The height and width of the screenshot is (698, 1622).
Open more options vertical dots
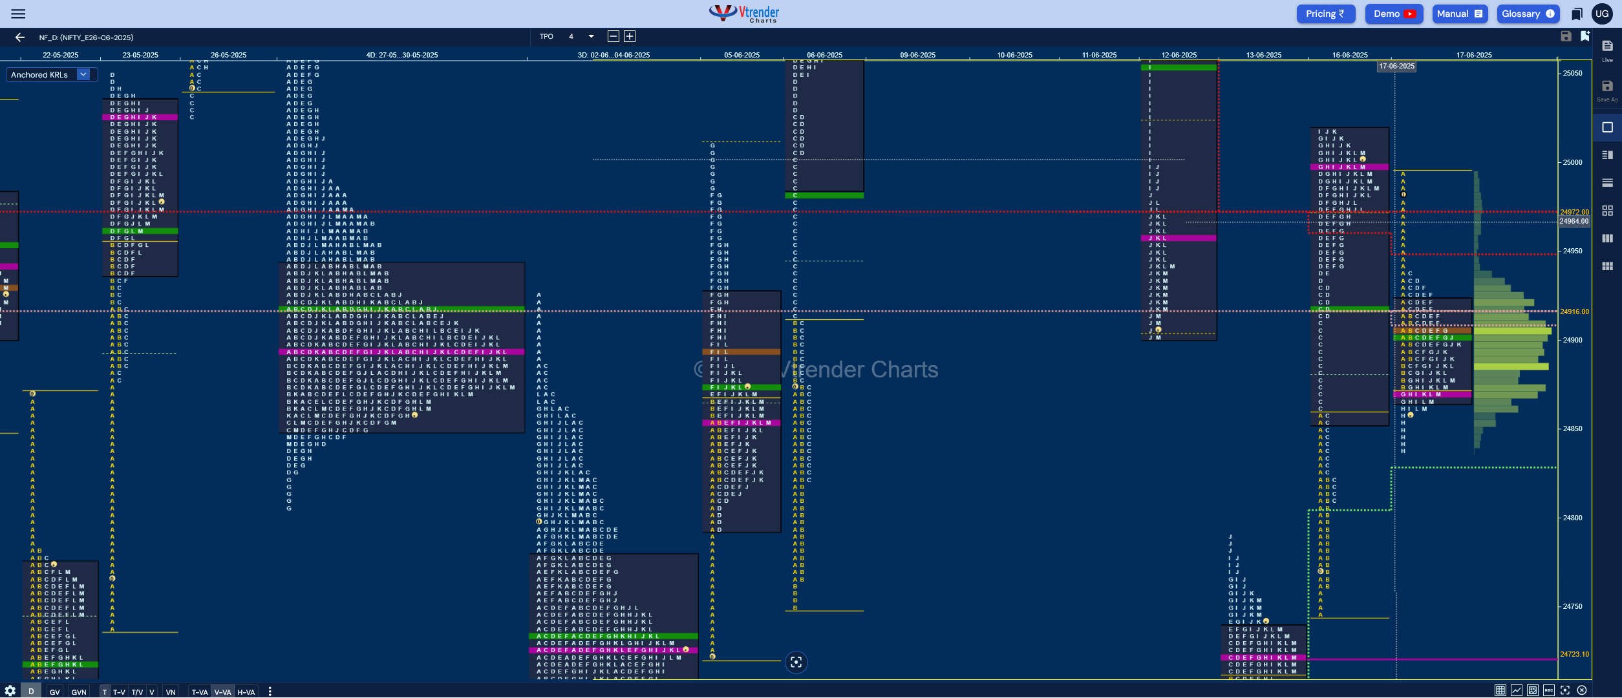point(270,692)
